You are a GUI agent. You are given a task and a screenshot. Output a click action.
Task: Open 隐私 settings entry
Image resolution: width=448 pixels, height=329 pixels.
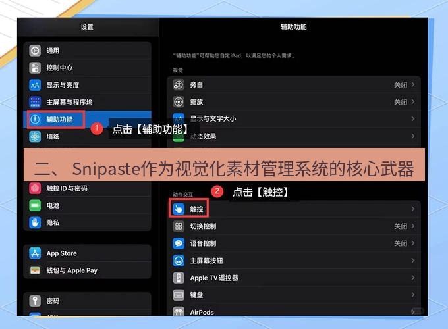point(88,222)
